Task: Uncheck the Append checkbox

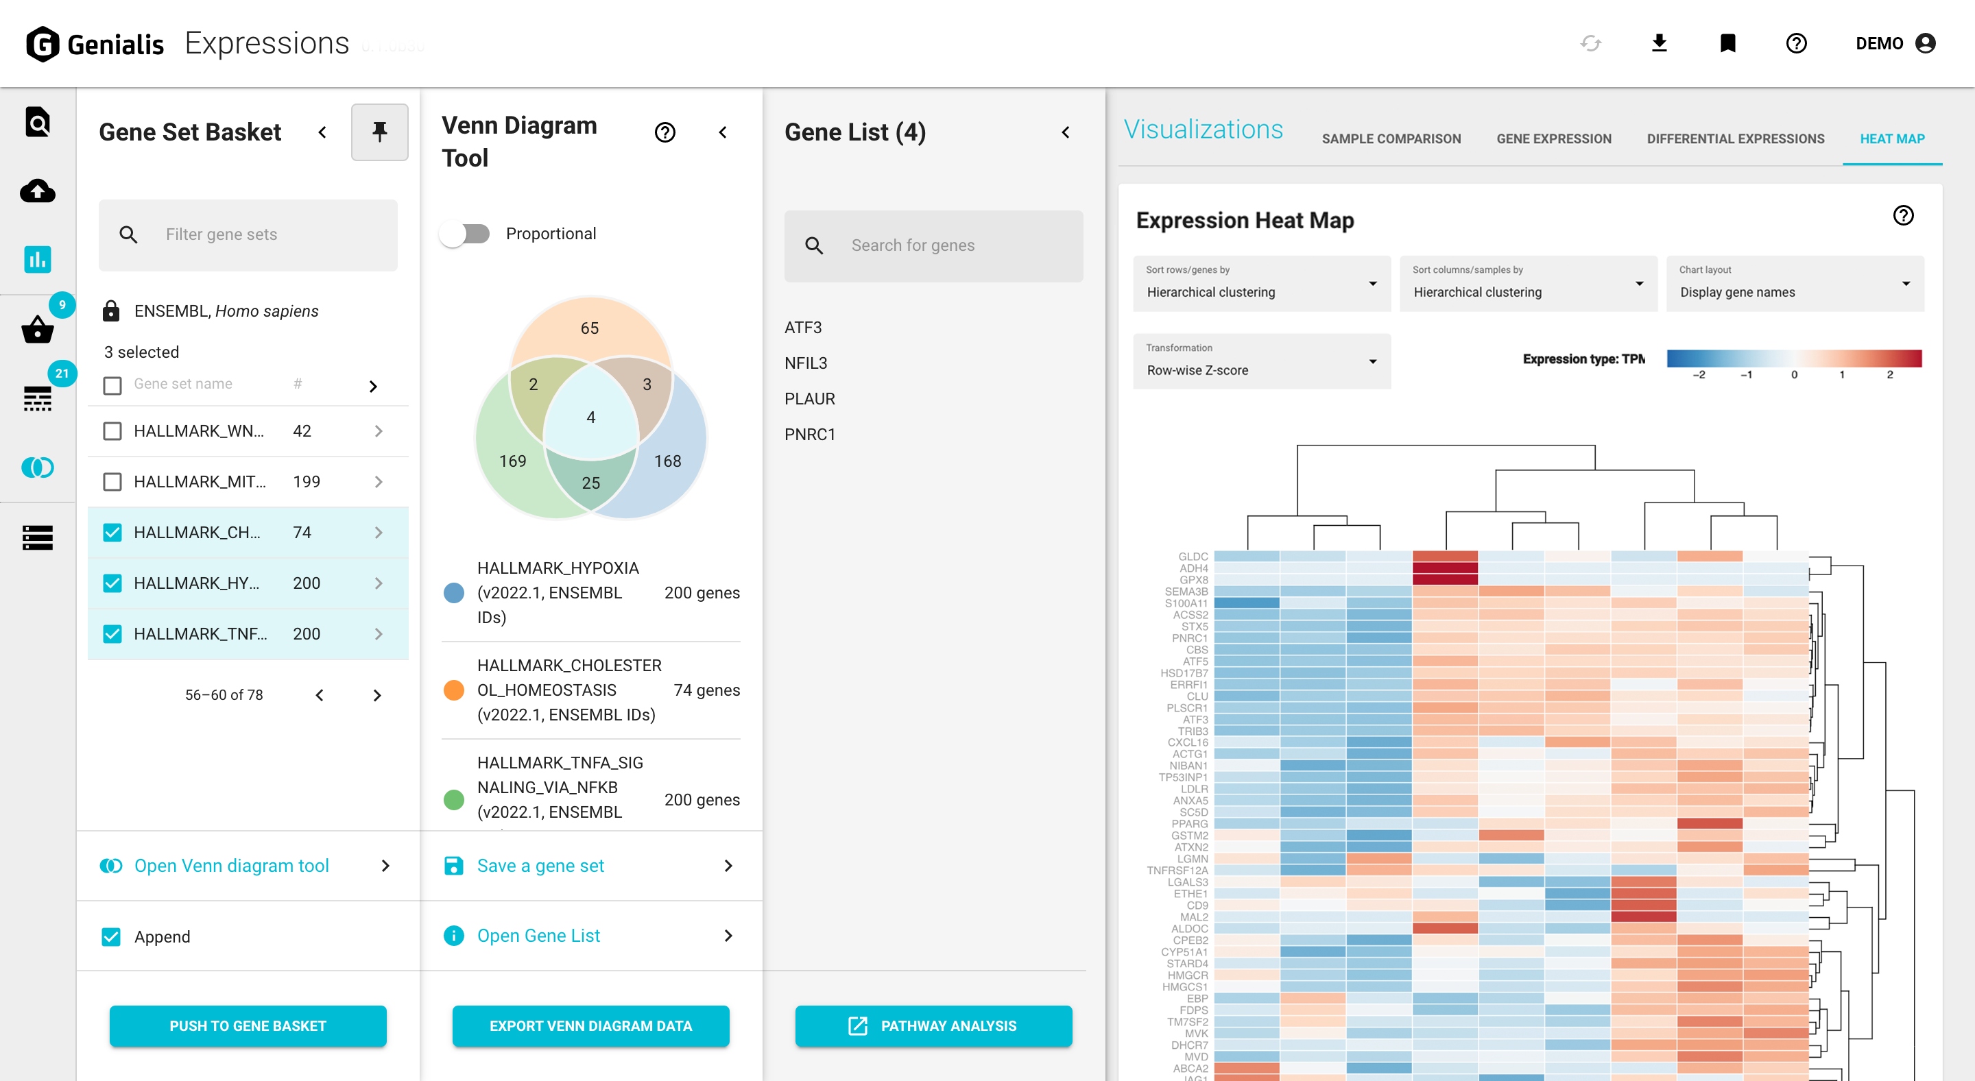Action: [111, 936]
